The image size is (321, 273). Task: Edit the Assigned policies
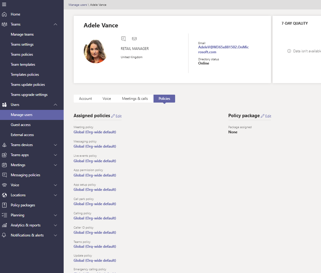116,116
